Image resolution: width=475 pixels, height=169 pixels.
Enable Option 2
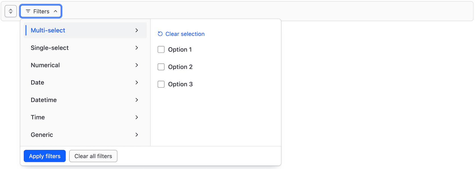click(x=161, y=67)
